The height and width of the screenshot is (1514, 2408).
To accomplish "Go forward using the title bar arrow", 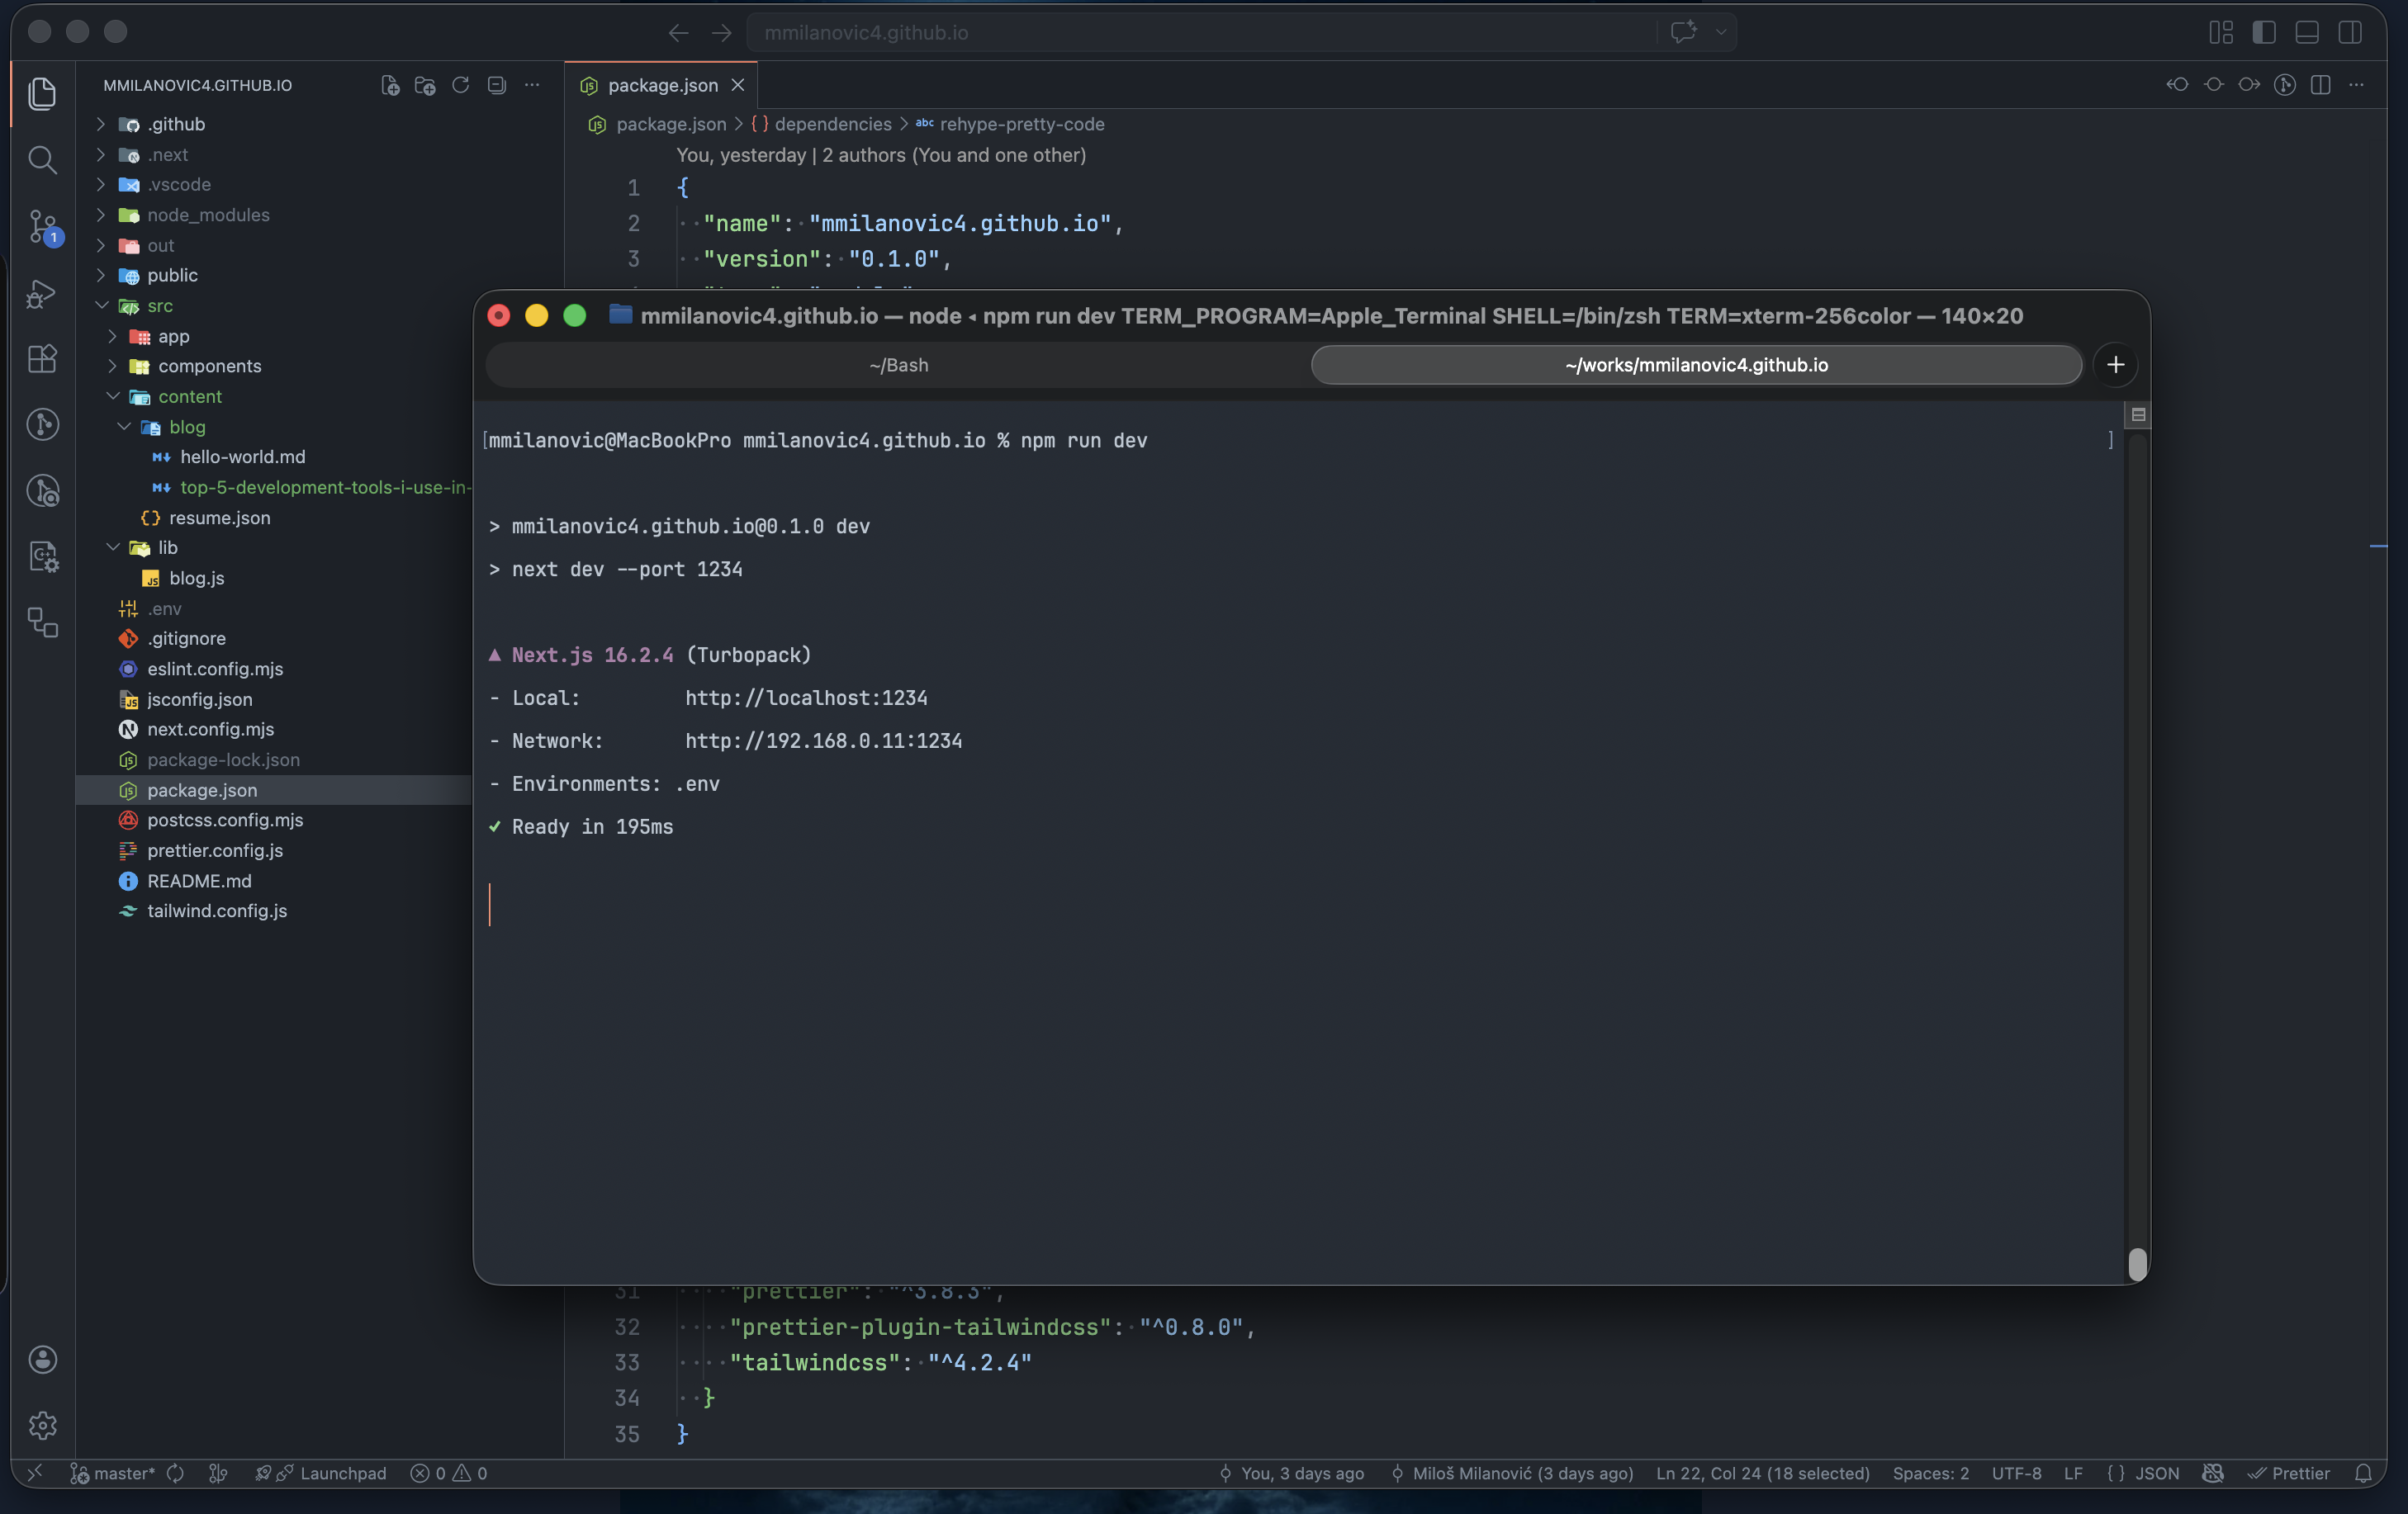I will (722, 33).
